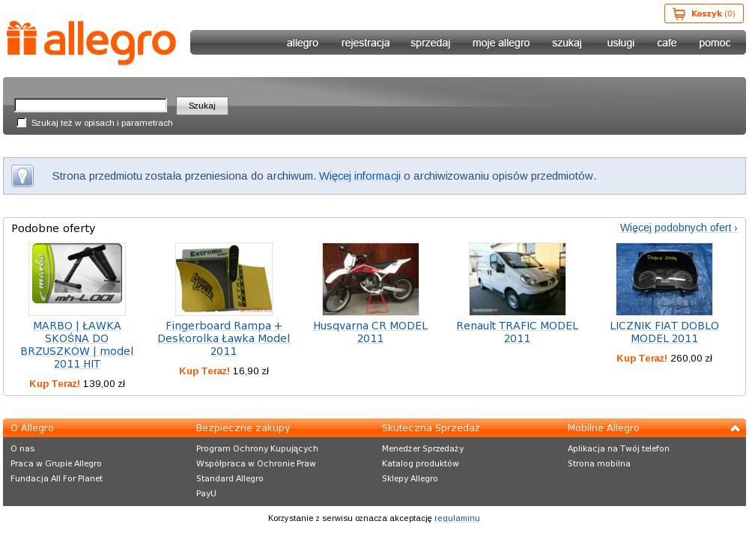Click the Szukaj search button
Viewport: 749px width, 533px height.
(202, 106)
